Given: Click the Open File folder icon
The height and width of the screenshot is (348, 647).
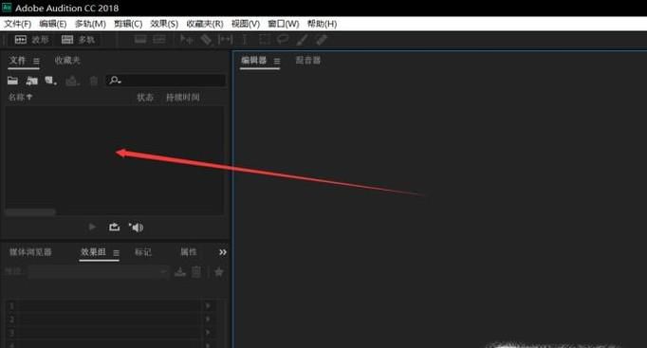Looking at the screenshot, I should 12,81.
